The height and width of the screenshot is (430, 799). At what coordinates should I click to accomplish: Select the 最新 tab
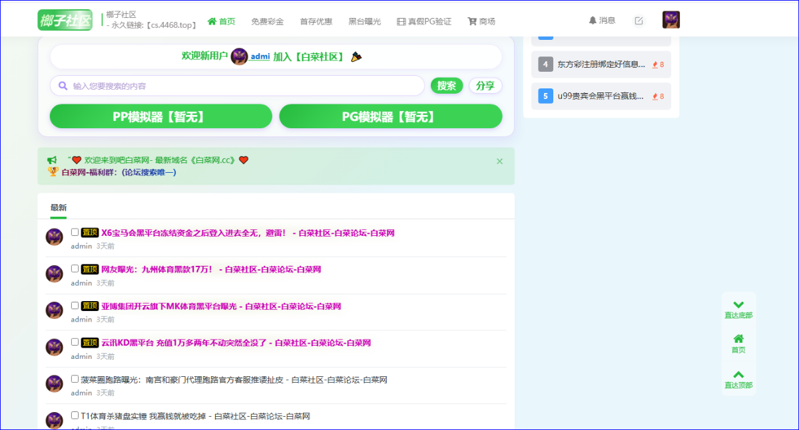(x=59, y=207)
